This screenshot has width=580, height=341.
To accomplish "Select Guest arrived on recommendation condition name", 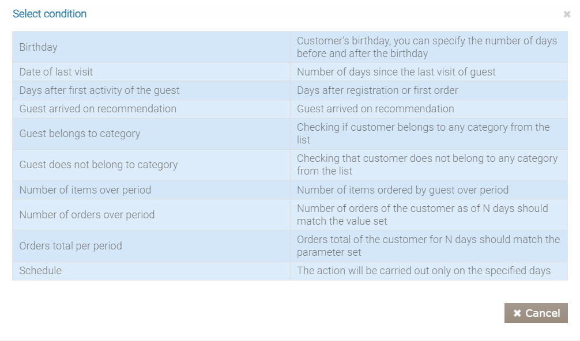I will click(98, 109).
